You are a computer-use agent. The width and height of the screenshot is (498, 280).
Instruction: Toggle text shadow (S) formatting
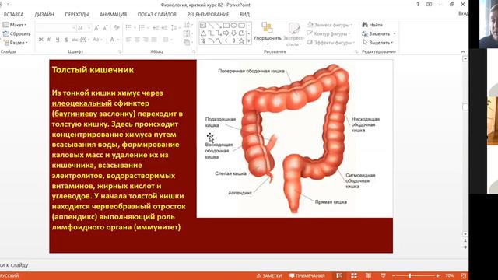(66, 40)
